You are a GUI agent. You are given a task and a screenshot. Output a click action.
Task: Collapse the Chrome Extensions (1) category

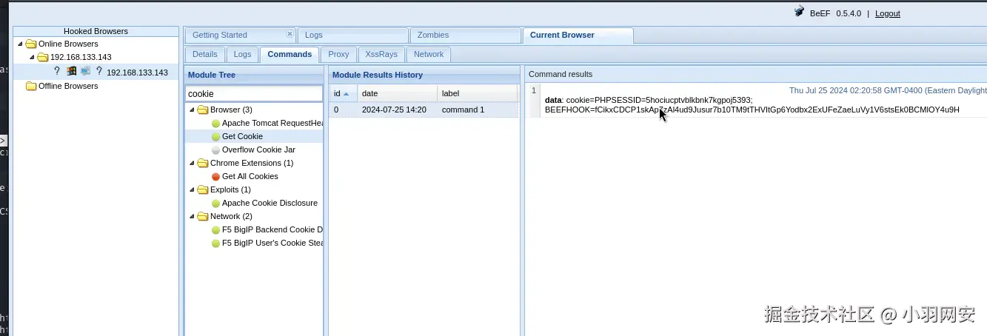[192, 163]
